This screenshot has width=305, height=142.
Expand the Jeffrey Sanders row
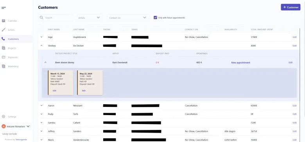coord(41,131)
